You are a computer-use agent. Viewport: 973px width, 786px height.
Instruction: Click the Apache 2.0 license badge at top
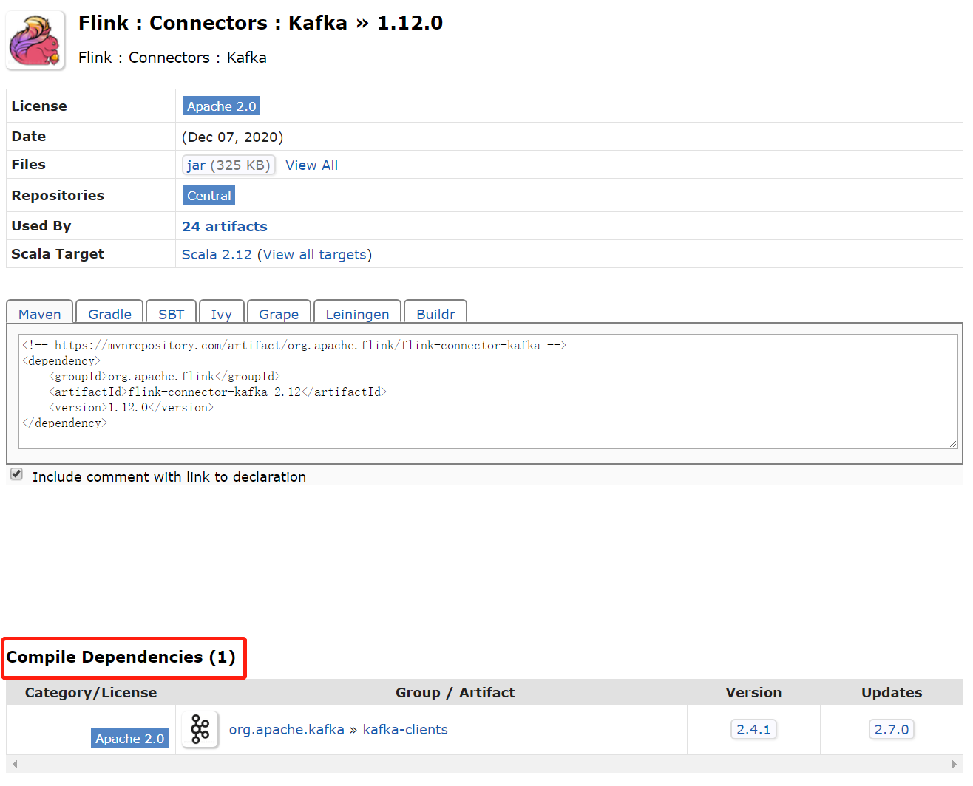(221, 106)
